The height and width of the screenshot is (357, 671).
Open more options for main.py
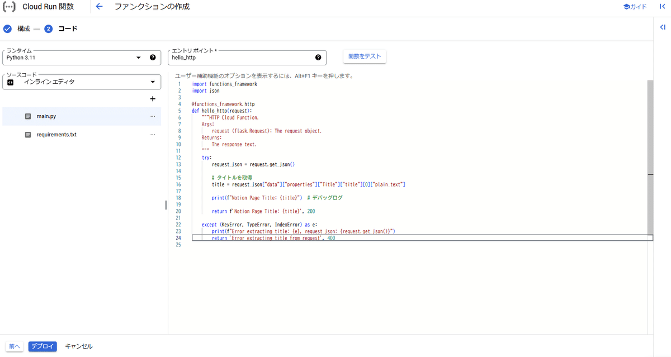pyautogui.click(x=153, y=116)
